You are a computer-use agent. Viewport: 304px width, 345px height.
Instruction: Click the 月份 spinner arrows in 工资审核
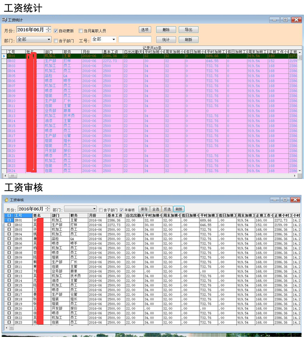coord(48,209)
